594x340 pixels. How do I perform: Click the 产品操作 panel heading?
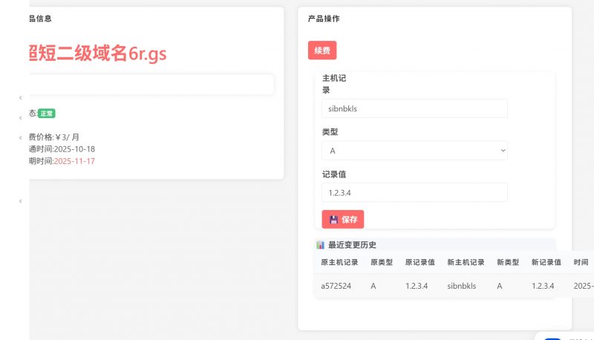tap(324, 19)
